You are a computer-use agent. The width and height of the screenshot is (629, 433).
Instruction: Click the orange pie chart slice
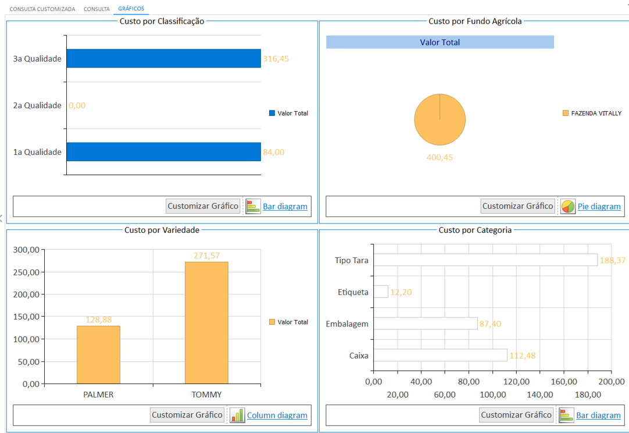point(439,120)
